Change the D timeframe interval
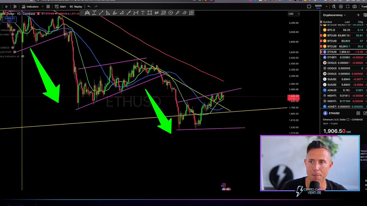 tap(6, 6)
